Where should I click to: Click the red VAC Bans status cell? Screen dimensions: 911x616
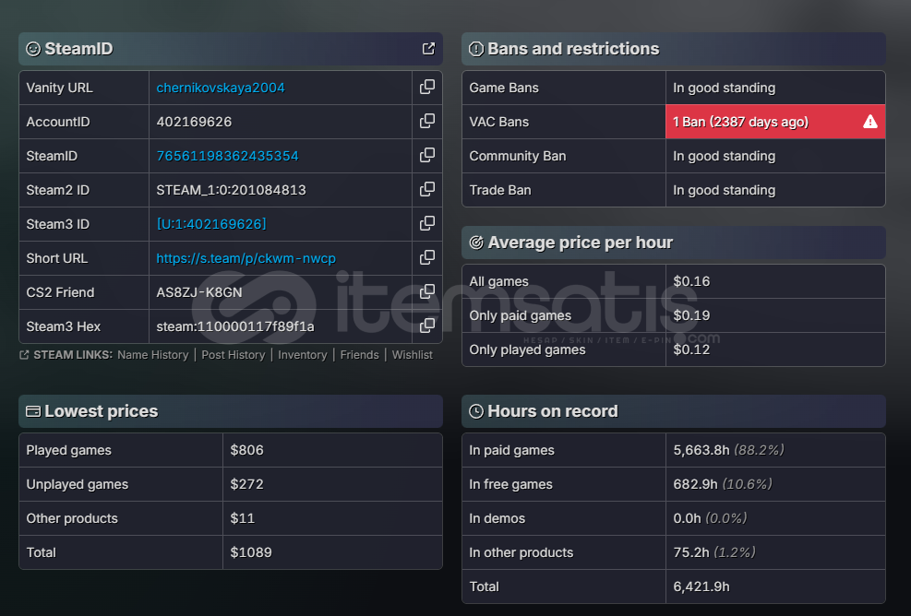[757, 122]
